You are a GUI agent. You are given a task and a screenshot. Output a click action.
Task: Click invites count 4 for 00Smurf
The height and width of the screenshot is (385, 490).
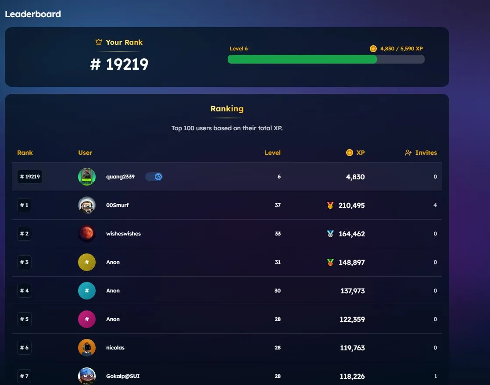tap(435, 205)
